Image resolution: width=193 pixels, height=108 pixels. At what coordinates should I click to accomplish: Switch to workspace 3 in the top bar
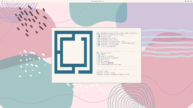point(9,1)
